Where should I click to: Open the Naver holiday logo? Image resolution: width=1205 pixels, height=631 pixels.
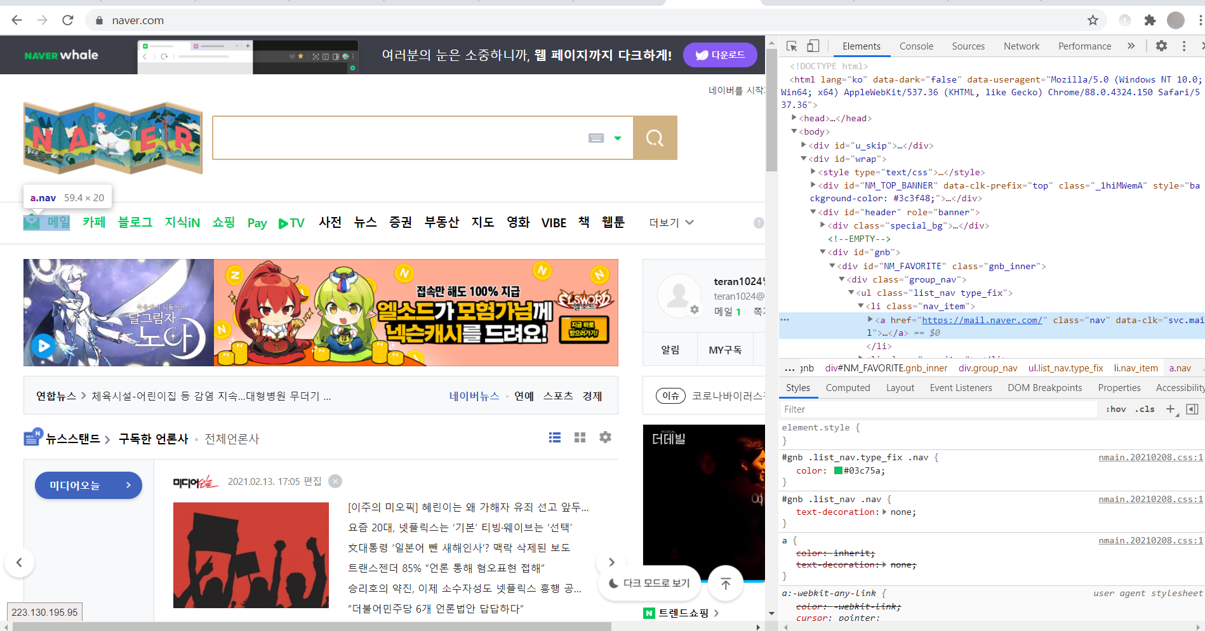(113, 138)
